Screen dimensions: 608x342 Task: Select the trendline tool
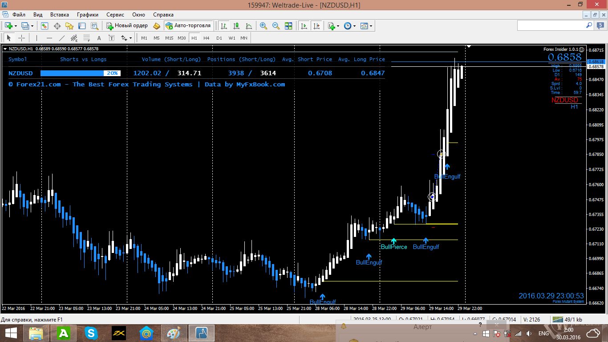pyautogui.click(x=61, y=38)
